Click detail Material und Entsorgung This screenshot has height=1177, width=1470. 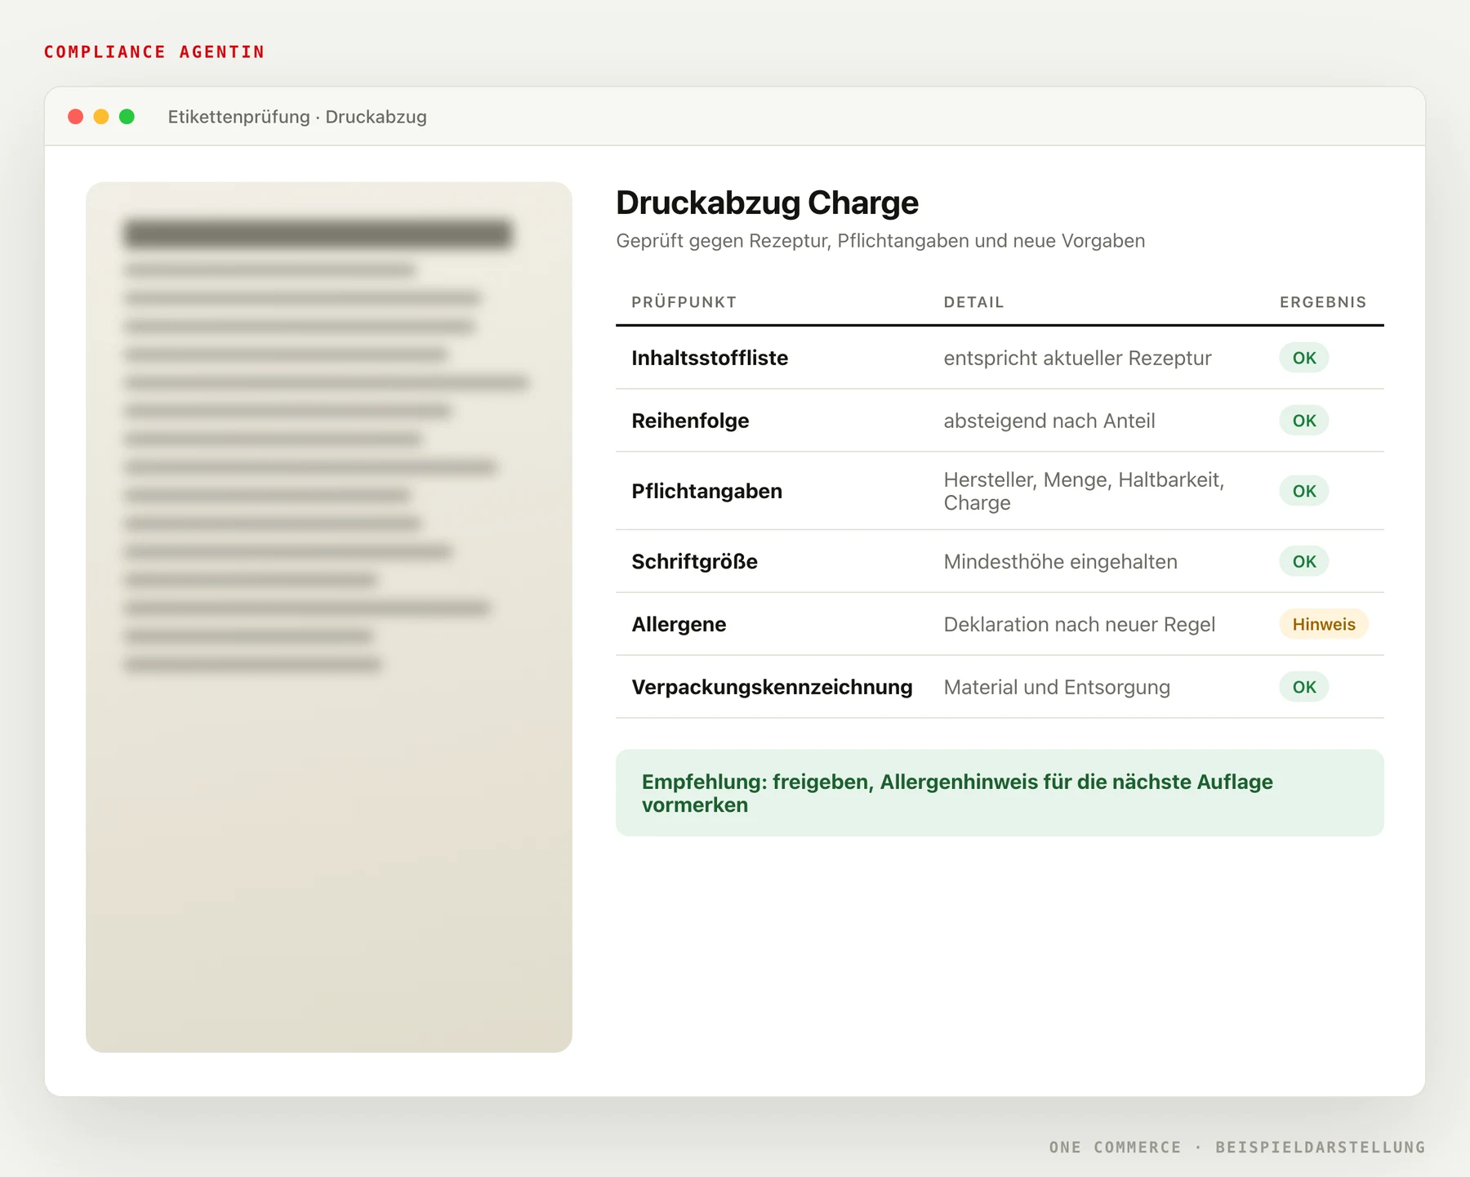tap(1057, 687)
